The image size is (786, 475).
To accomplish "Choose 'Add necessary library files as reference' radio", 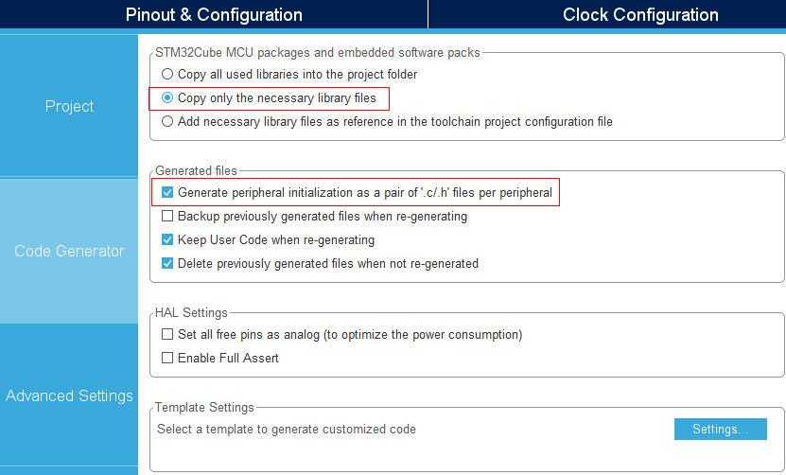I will pos(167,121).
